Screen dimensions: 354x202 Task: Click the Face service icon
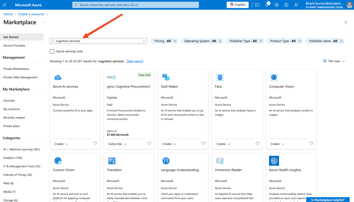[220, 77]
